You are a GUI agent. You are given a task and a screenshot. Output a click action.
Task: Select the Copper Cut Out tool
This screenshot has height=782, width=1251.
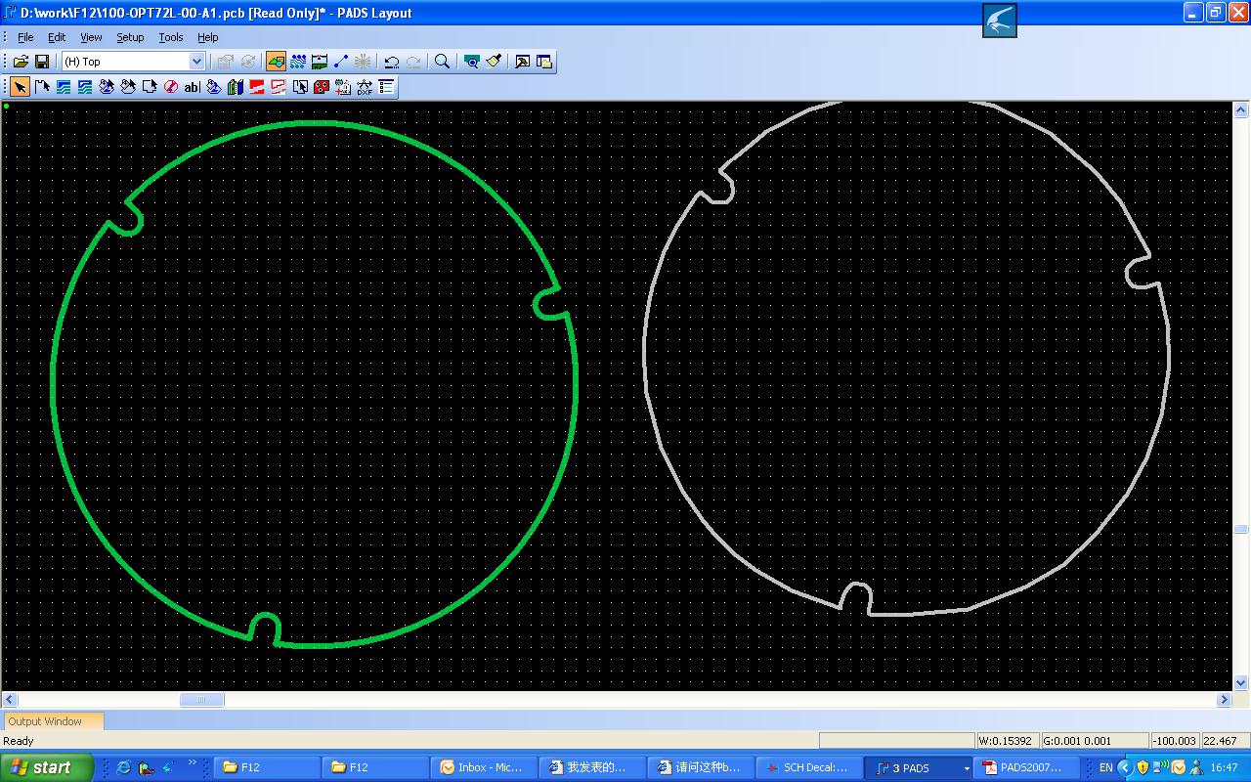pos(85,87)
